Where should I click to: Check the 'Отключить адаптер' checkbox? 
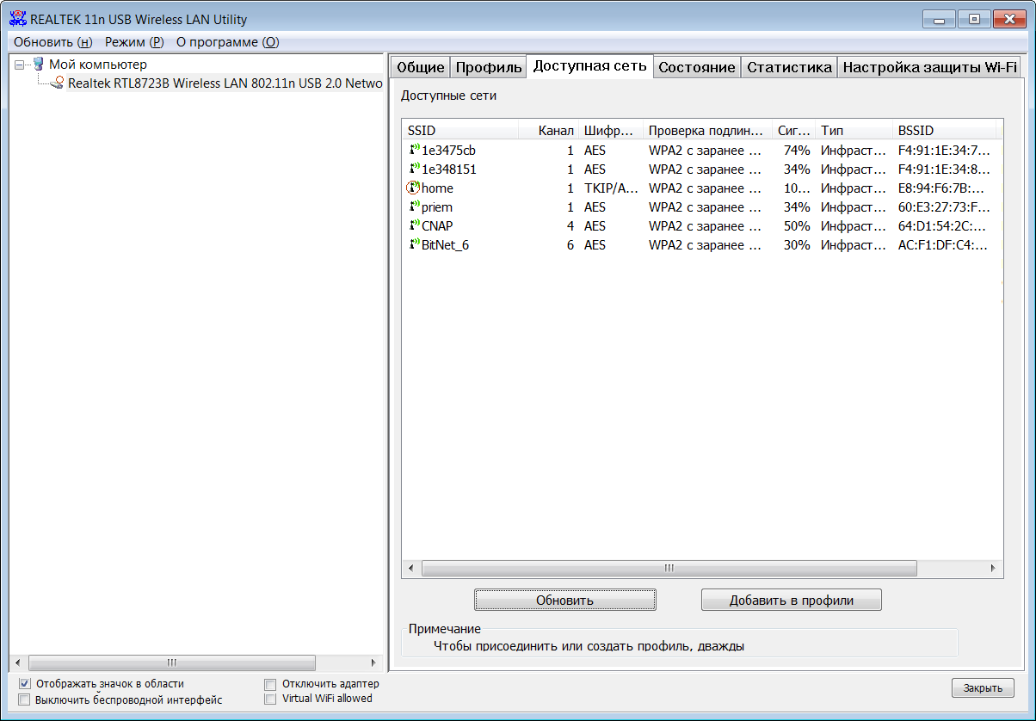(270, 684)
